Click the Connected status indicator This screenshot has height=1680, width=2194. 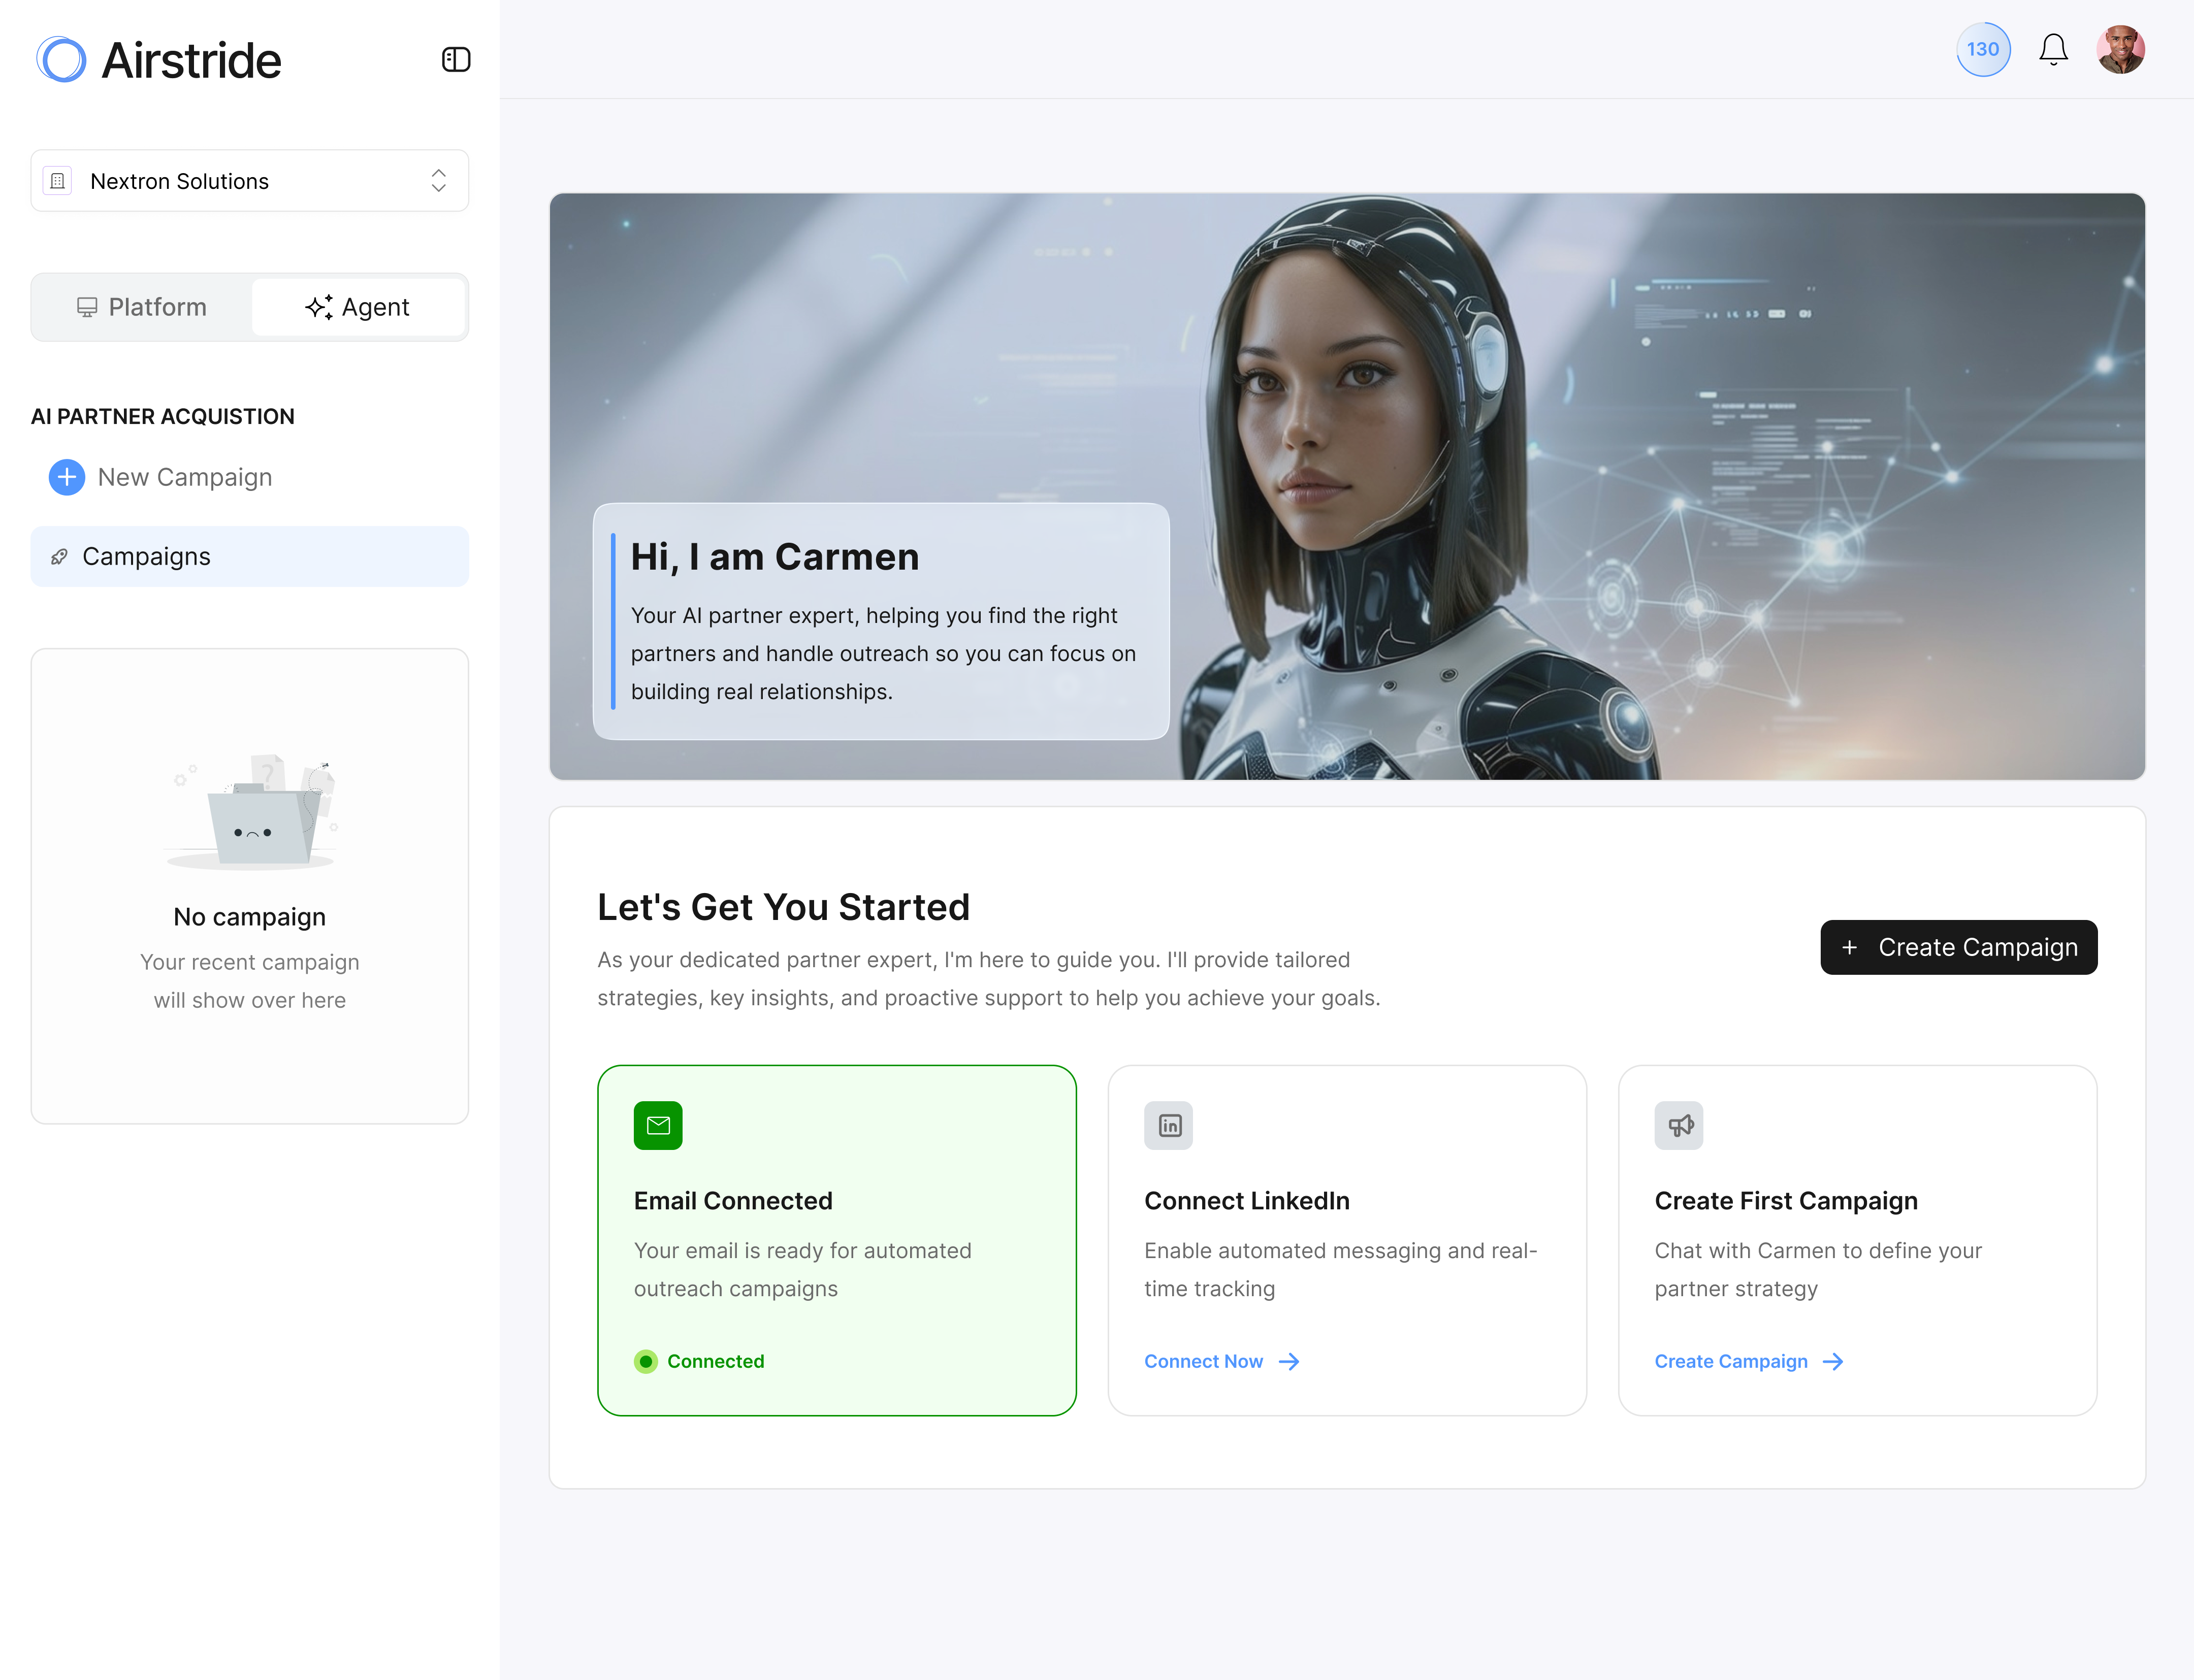[x=698, y=1361]
